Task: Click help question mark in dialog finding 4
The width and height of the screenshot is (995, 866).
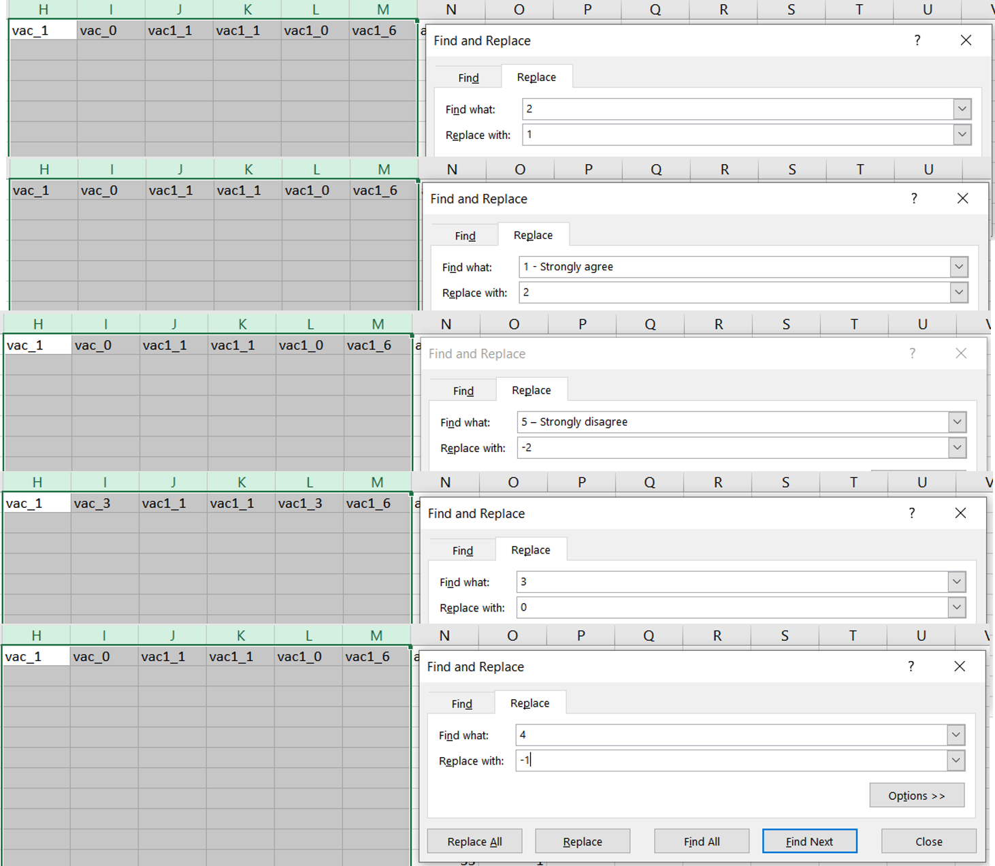Action: [911, 666]
